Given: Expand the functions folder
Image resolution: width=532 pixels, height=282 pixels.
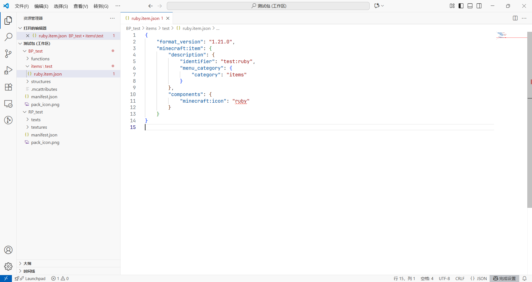Looking at the screenshot, I should [x=40, y=59].
